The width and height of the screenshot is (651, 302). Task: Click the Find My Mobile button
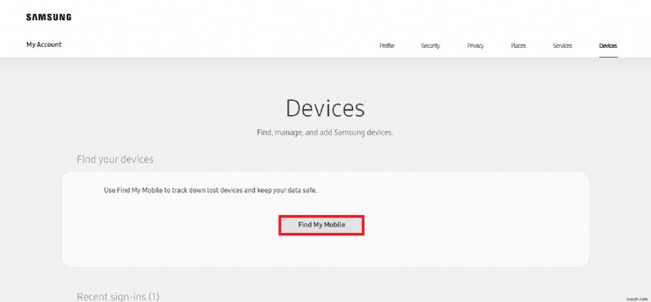pos(321,225)
